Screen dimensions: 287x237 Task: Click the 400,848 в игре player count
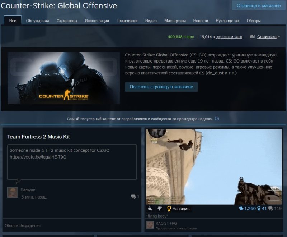pos(181,37)
